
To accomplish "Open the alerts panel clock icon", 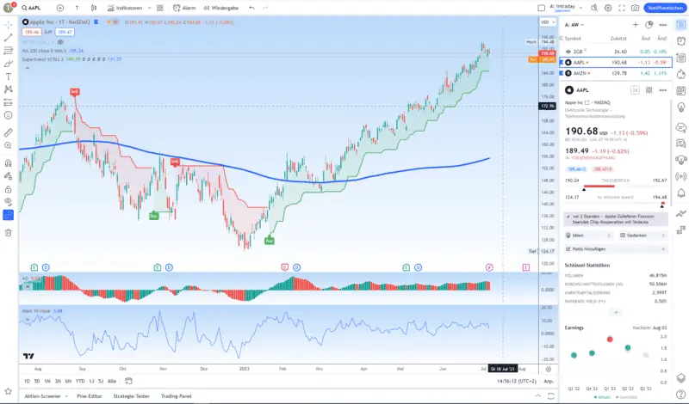I will click(x=680, y=40).
